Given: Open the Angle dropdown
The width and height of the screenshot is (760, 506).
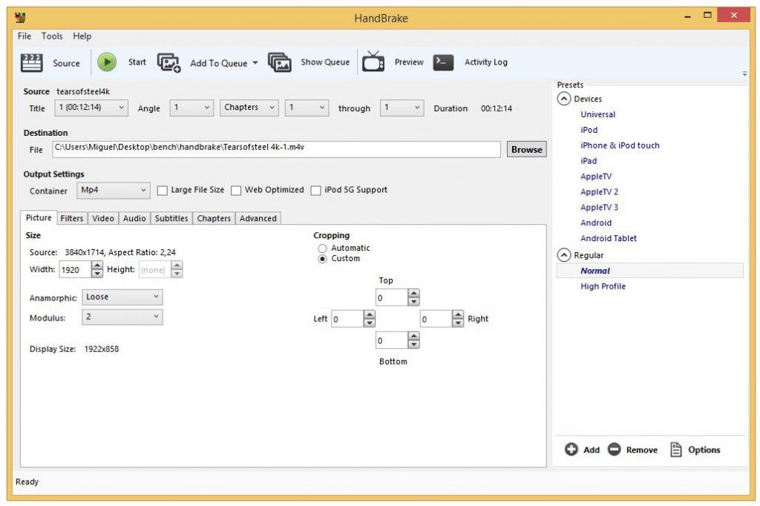Looking at the screenshot, I should click(x=191, y=108).
